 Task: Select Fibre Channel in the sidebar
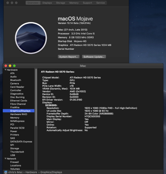[18, 104]
